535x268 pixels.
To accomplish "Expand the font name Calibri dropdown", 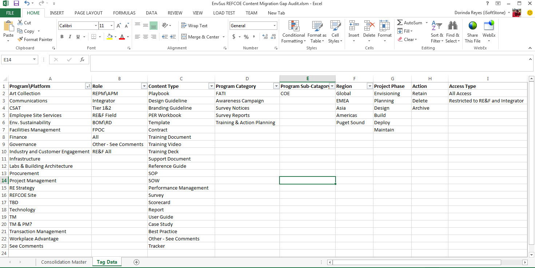I will coord(96,26).
